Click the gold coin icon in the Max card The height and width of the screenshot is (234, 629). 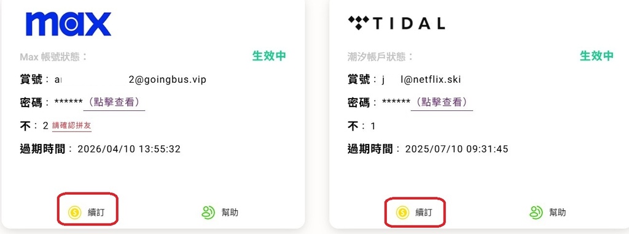[74, 213]
